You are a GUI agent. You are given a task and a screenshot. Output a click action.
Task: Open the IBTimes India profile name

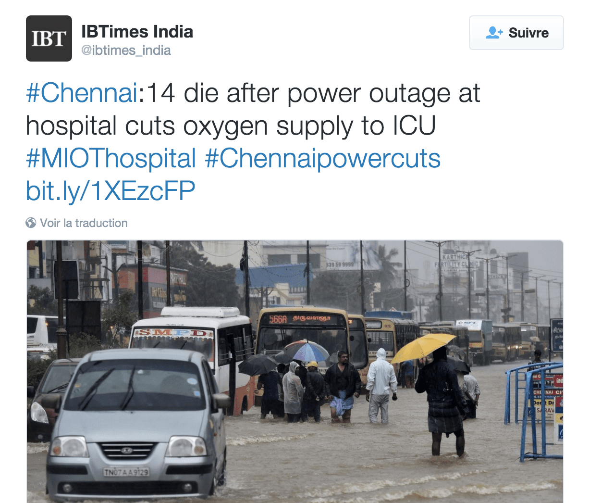tap(137, 32)
